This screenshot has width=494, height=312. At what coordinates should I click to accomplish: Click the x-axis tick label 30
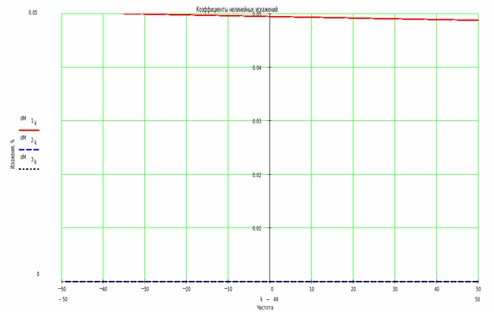395,289
